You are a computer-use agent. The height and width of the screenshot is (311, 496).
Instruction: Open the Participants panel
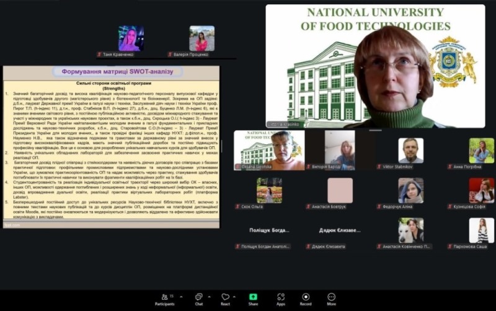pos(165,299)
